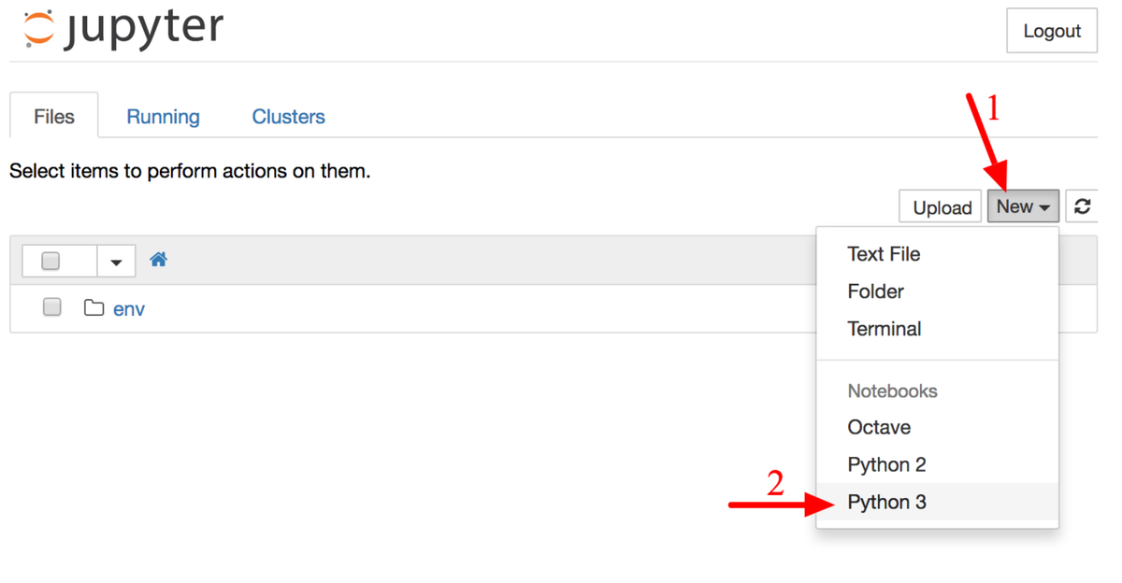The width and height of the screenshot is (1122, 583).
Task: Create a new Text File
Action: coord(883,254)
